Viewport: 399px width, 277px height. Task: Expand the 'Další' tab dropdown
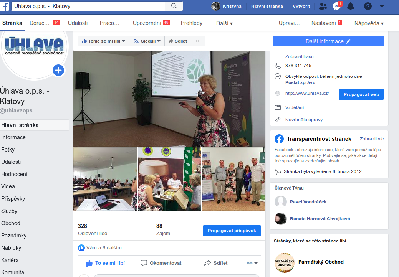click(224, 23)
